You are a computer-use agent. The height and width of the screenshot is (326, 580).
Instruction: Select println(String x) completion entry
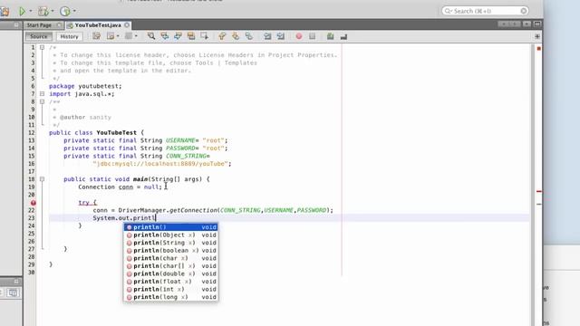pyautogui.click(x=171, y=243)
